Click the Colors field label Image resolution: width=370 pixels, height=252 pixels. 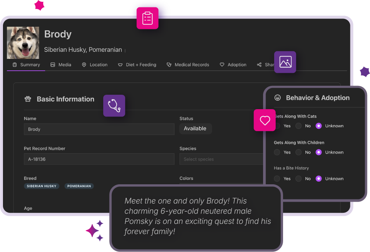click(186, 178)
